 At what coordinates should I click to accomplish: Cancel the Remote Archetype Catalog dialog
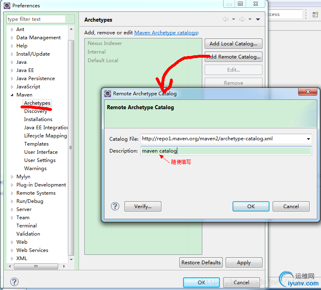(x=291, y=206)
